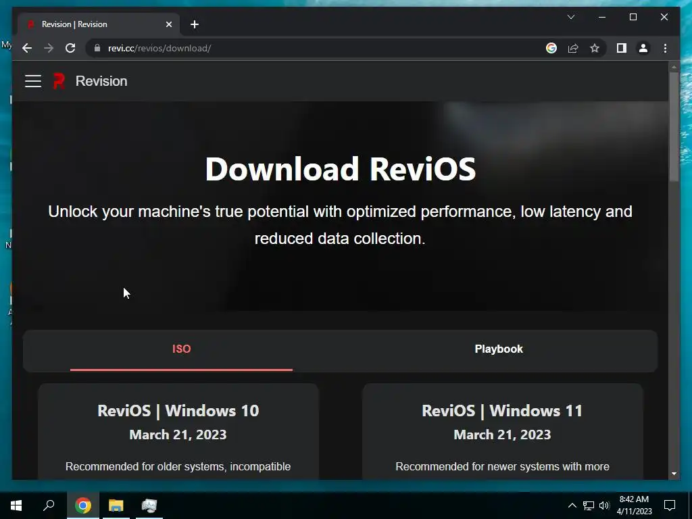Click the ReviOS | Windows 10 heading
This screenshot has width=692, height=519.
tap(178, 411)
